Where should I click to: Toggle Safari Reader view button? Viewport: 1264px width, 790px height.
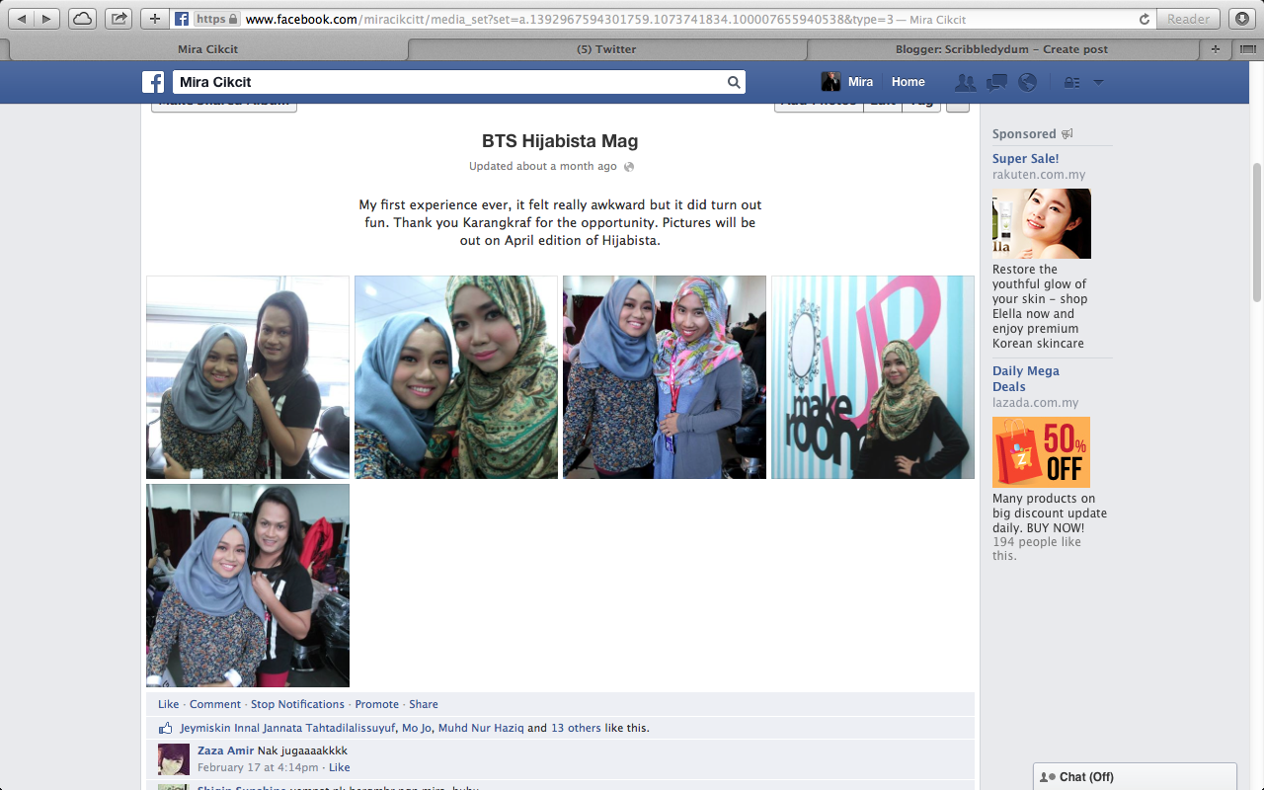1188,19
